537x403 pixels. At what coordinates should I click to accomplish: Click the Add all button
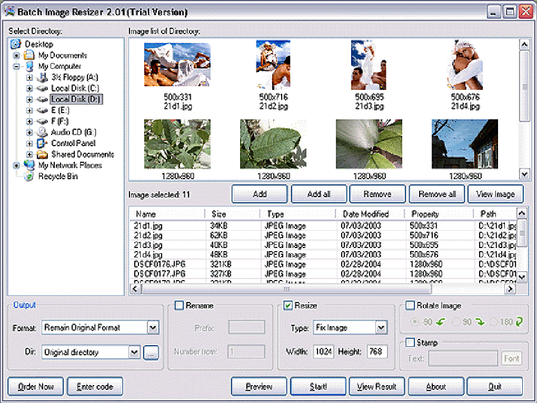319,194
